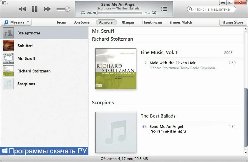The height and width of the screenshot is (162, 248).
Task: Switch to the Песни tab
Action: click(x=61, y=22)
